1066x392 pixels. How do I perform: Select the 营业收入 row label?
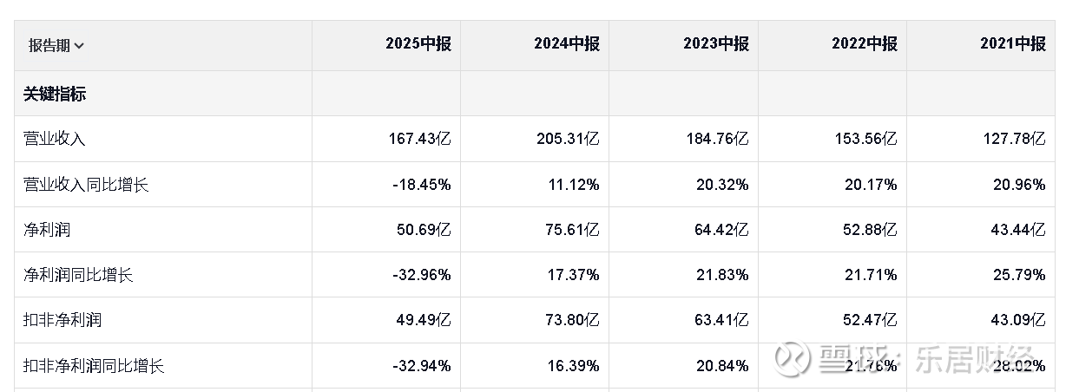coord(54,139)
